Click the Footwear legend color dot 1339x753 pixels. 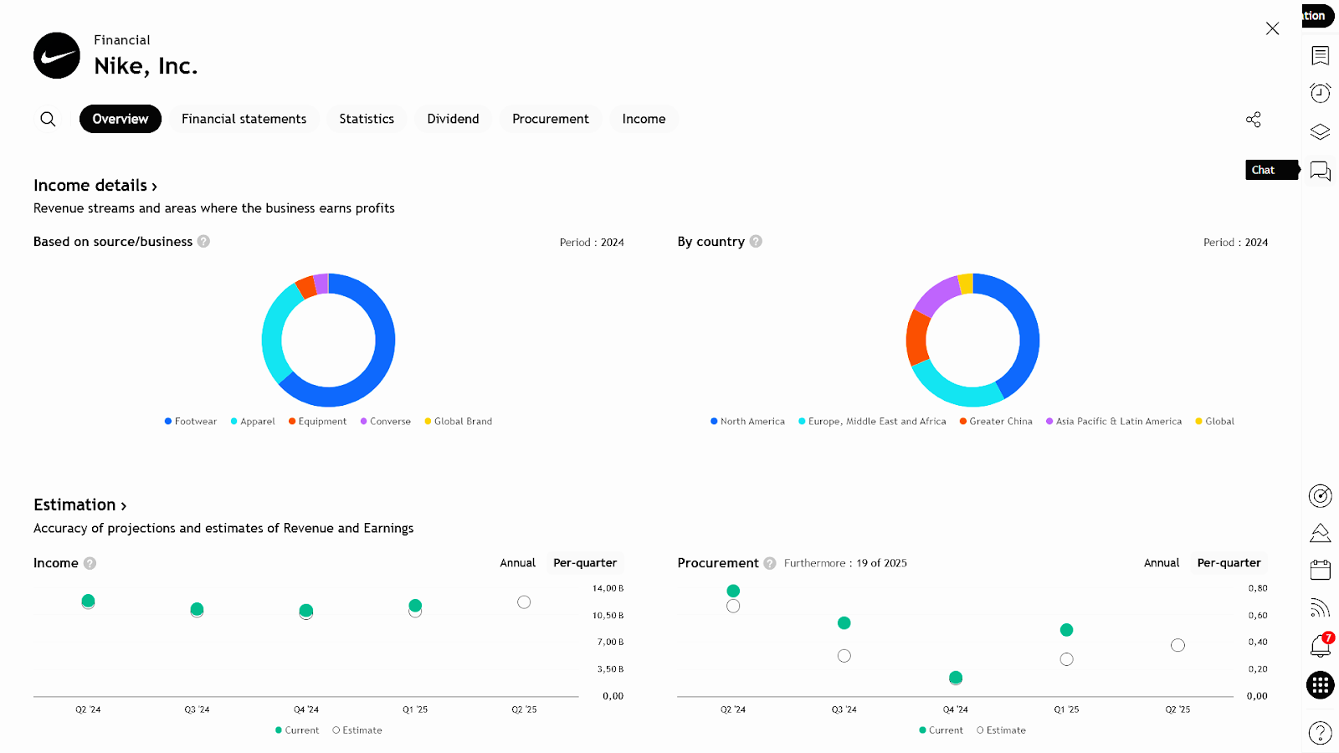pyautogui.click(x=168, y=422)
